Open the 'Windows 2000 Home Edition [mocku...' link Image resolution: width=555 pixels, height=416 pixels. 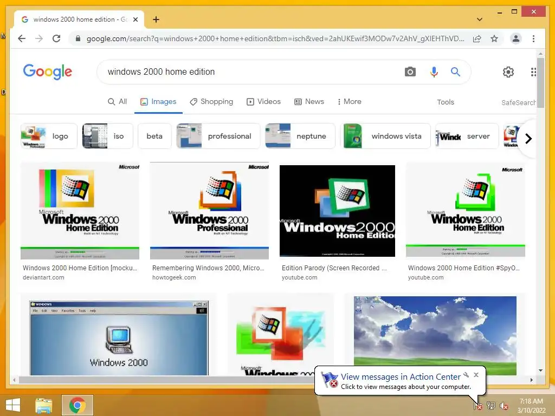(80, 268)
